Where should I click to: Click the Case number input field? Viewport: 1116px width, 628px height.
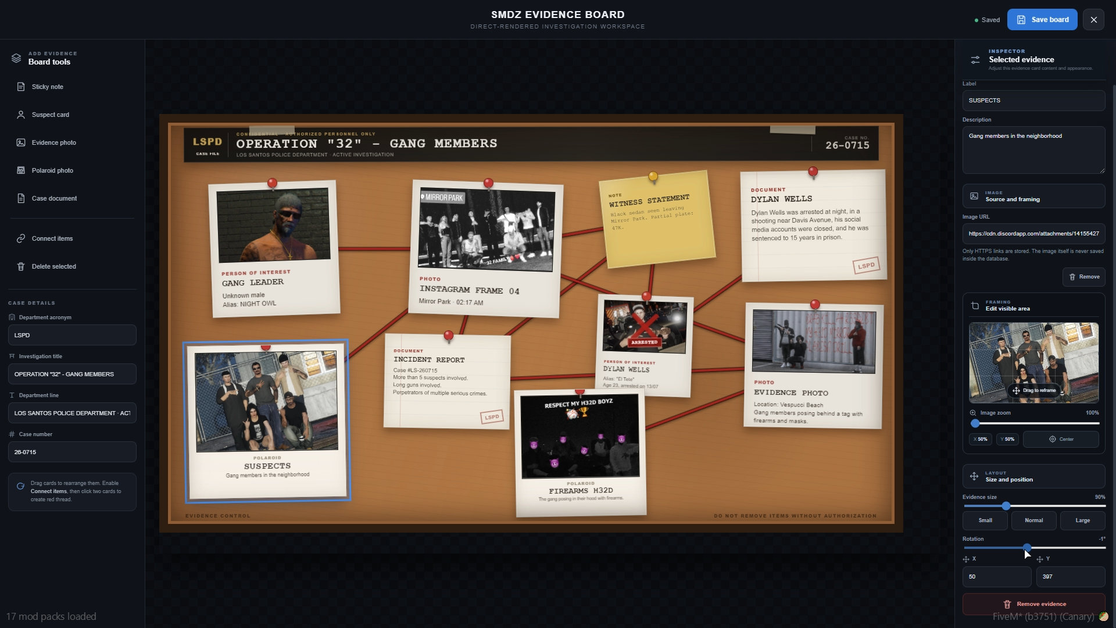point(72,452)
